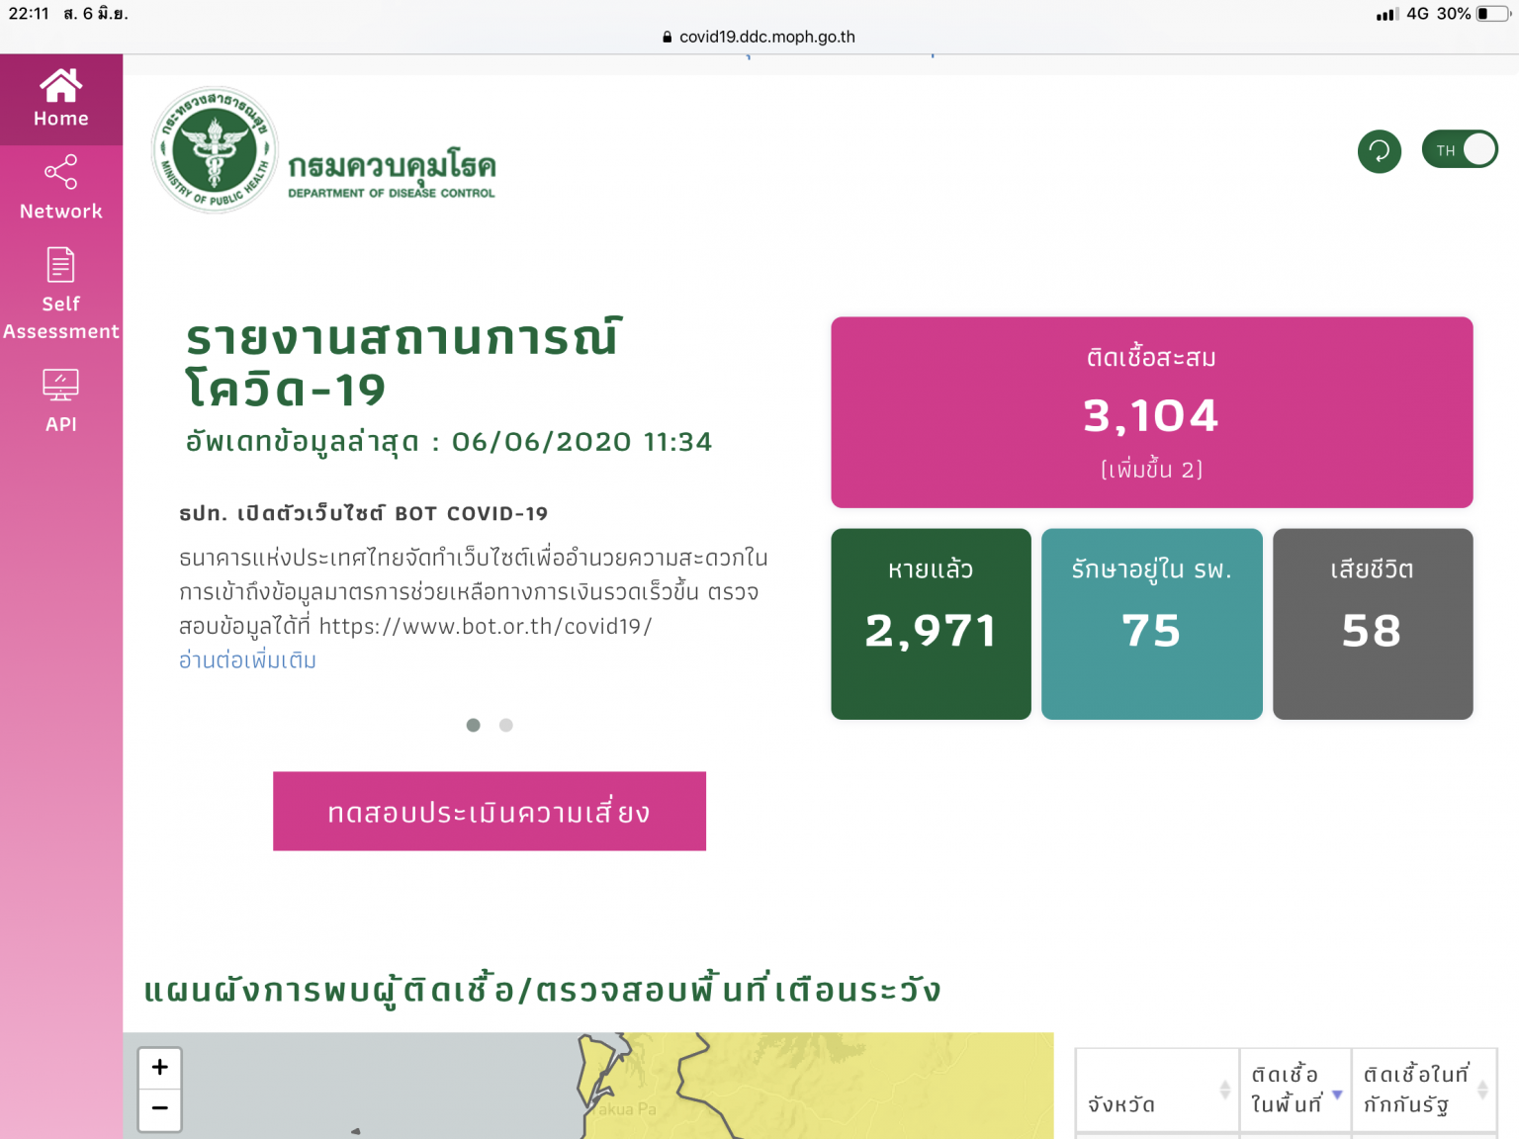Image resolution: width=1519 pixels, height=1139 pixels.
Task: Click the ธปท. เปิดตัวเว็บไซต์ BOT COVID-19 headline
Action: tap(363, 513)
